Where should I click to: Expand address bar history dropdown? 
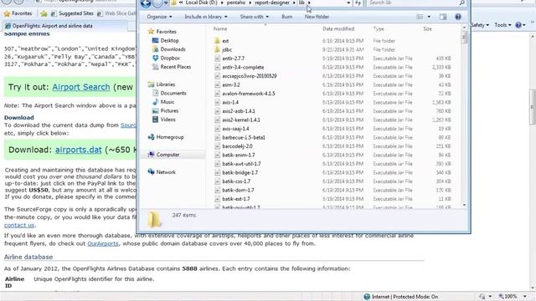point(348,3)
